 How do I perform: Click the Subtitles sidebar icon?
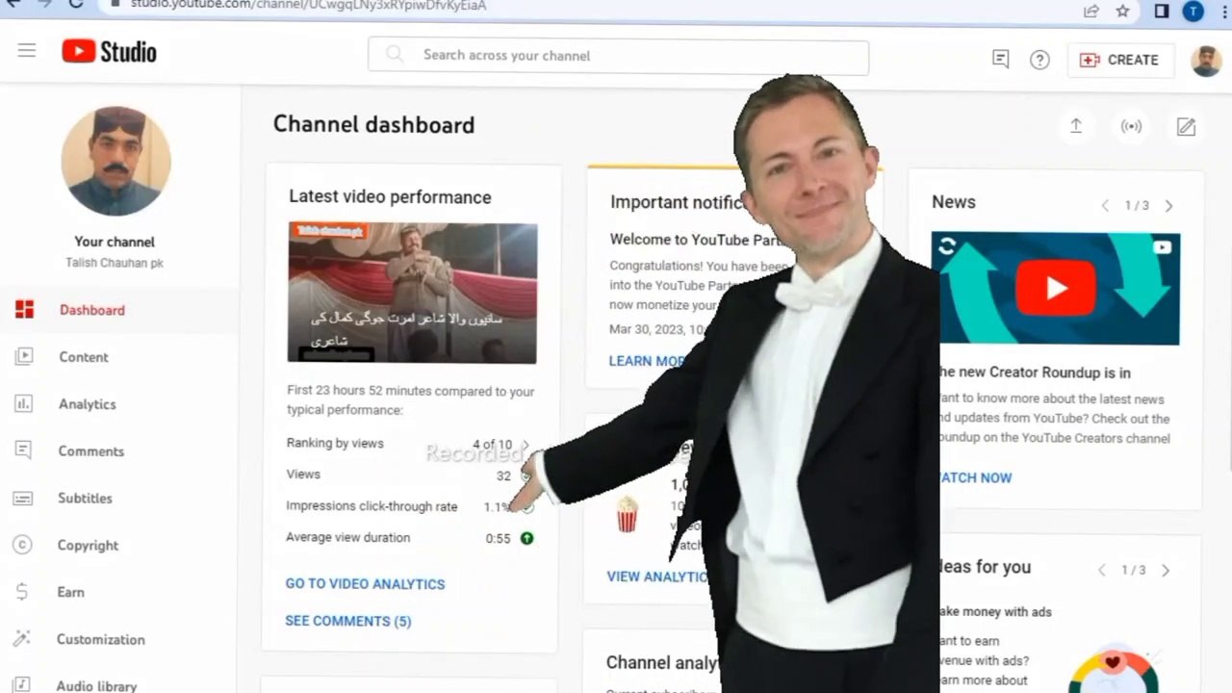[x=24, y=498]
